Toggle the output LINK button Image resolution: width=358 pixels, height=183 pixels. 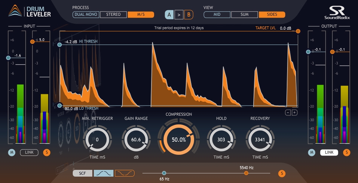click(329, 152)
